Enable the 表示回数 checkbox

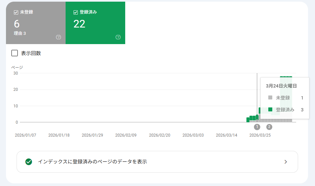tap(15, 53)
